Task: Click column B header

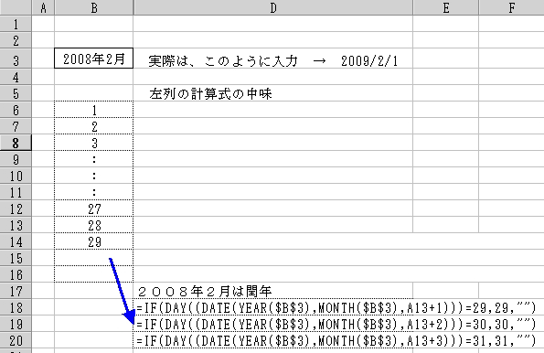Action: 93,7
